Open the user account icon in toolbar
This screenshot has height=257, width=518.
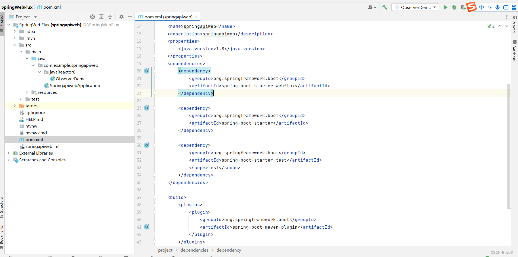click(x=372, y=7)
